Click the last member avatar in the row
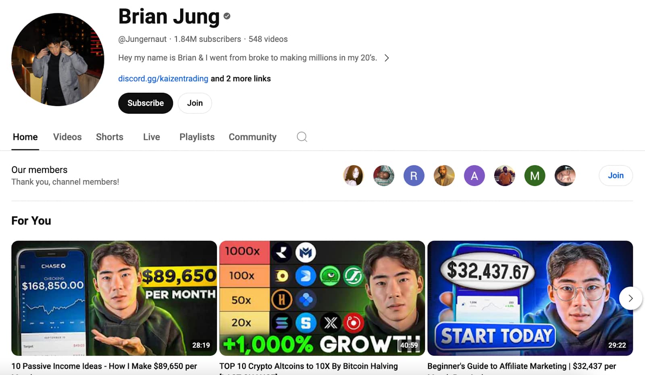 tap(565, 175)
